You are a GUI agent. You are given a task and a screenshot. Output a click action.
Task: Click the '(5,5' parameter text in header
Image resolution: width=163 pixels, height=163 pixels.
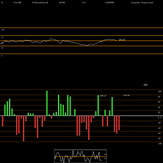click(84, 3)
